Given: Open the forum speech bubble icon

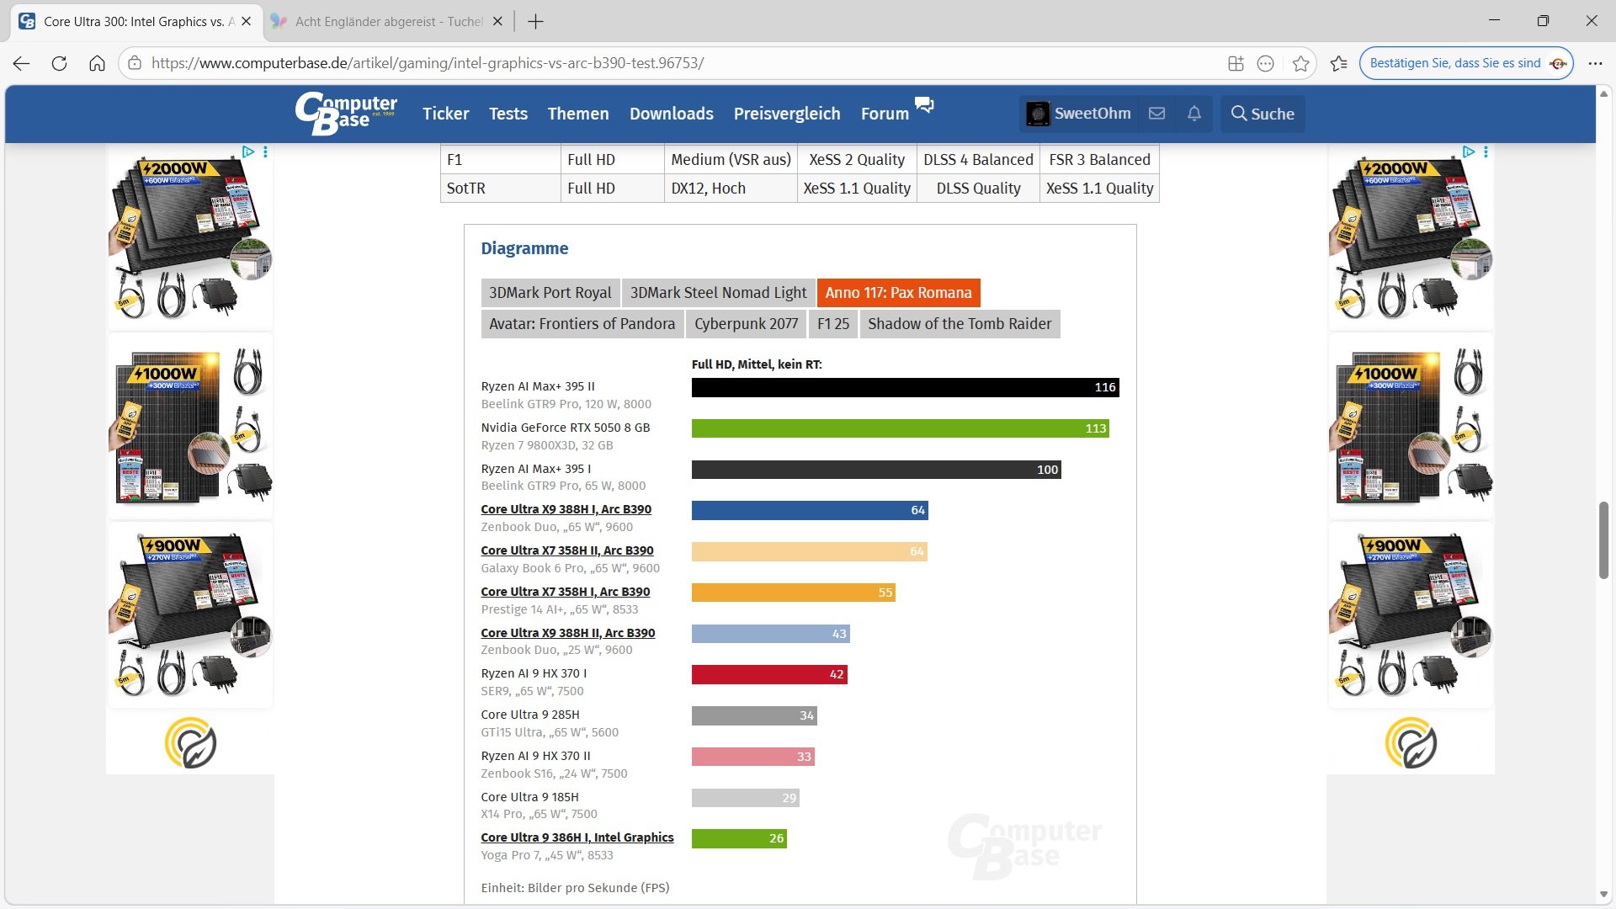Looking at the screenshot, I should 924,105.
